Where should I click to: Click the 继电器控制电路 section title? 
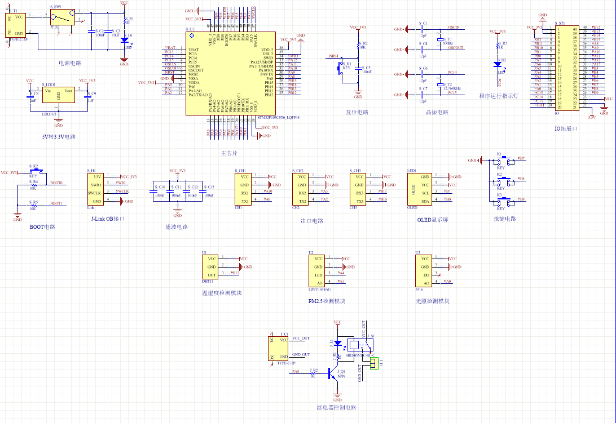336,408
